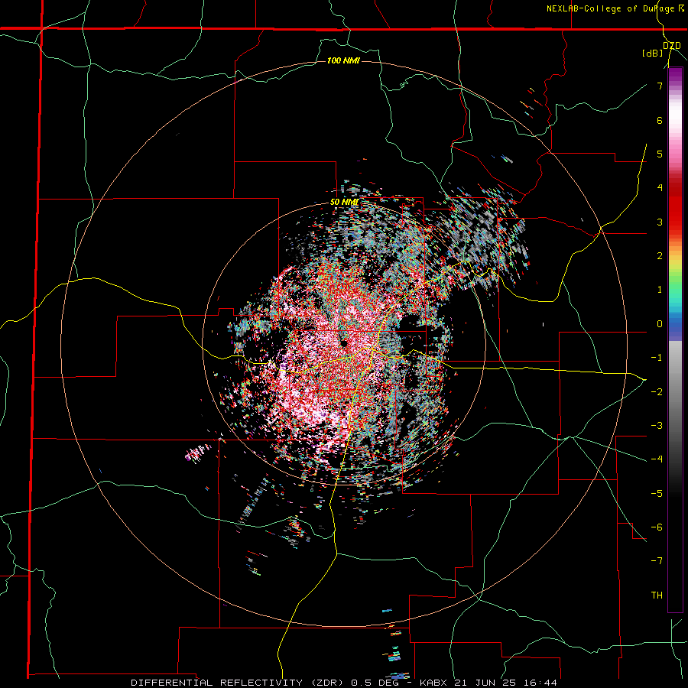Click the -7 value on the color scale
This screenshot has width=688, height=688.
657,561
